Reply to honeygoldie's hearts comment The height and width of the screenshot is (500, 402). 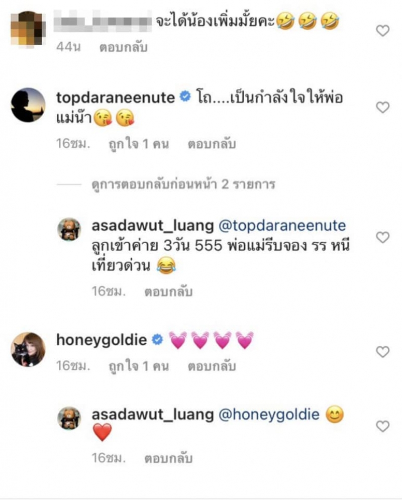click(212, 366)
